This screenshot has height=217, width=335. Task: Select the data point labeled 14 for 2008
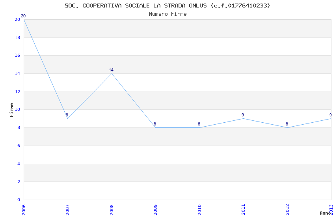pos(111,70)
